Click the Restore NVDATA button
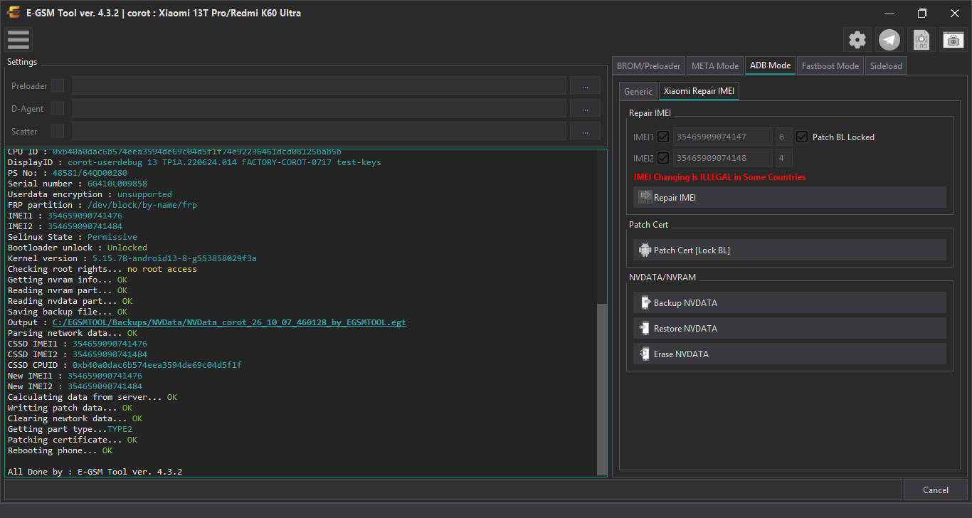 pyautogui.click(x=790, y=328)
